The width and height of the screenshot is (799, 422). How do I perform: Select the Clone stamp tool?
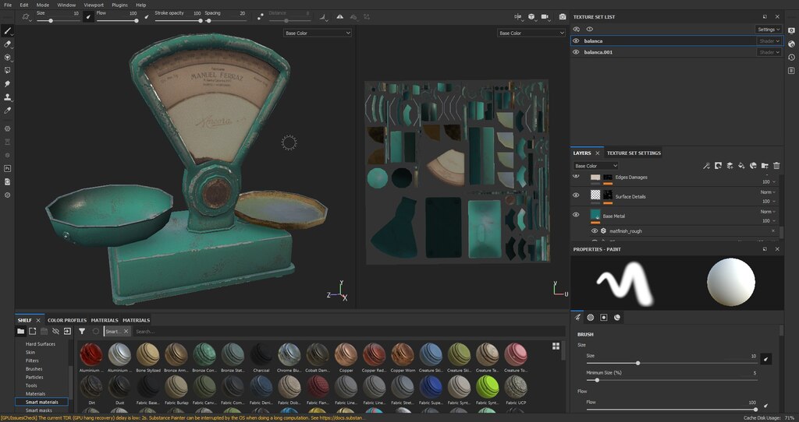7,97
